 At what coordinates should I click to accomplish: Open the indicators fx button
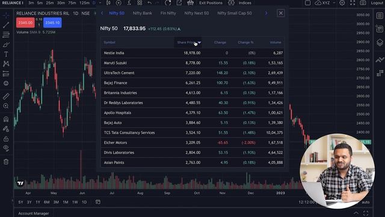129,3
